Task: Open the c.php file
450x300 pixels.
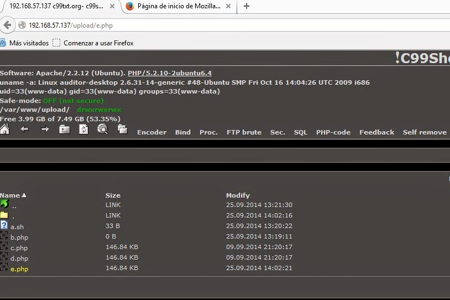Action: (x=19, y=248)
